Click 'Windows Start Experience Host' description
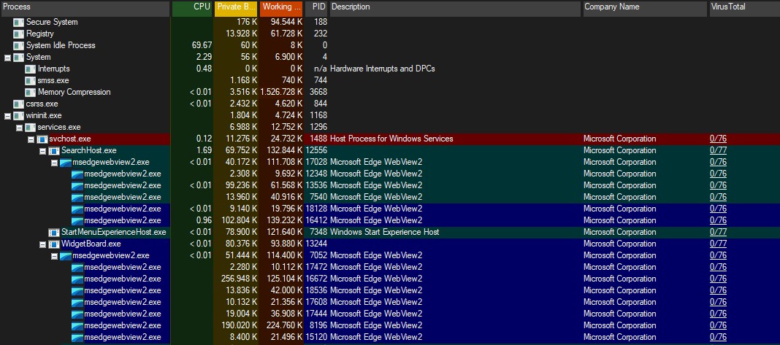 tap(385, 232)
